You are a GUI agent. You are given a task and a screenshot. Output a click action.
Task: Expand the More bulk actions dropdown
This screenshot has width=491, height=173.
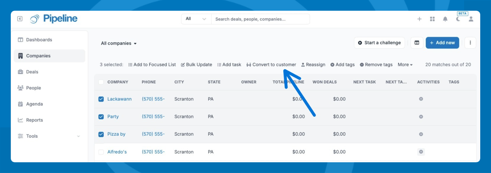(x=405, y=65)
